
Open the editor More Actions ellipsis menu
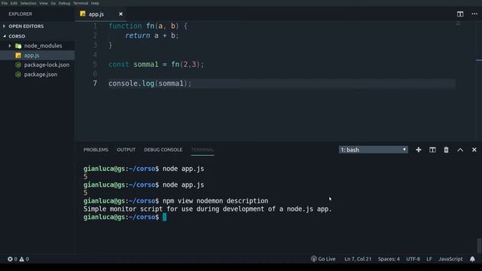(474, 14)
